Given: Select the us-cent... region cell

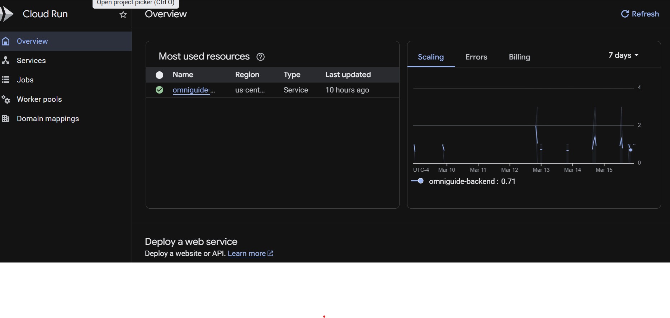Looking at the screenshot, I should (250, 90).
